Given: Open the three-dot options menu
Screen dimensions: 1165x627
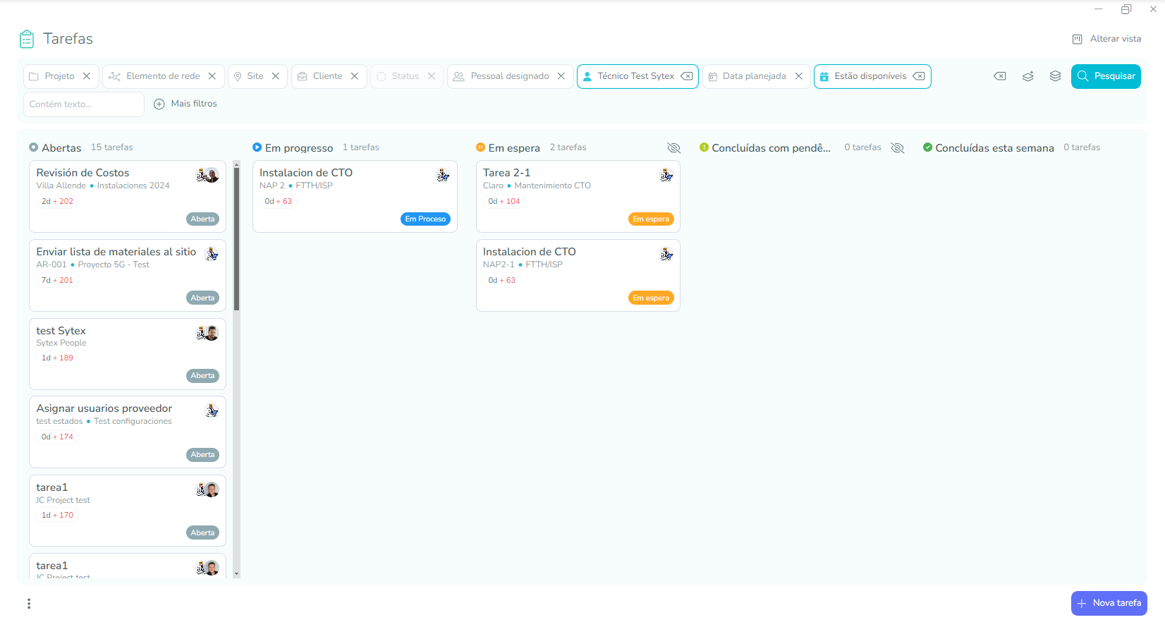Looking at the screenshot, I should [x=29, y=604].
